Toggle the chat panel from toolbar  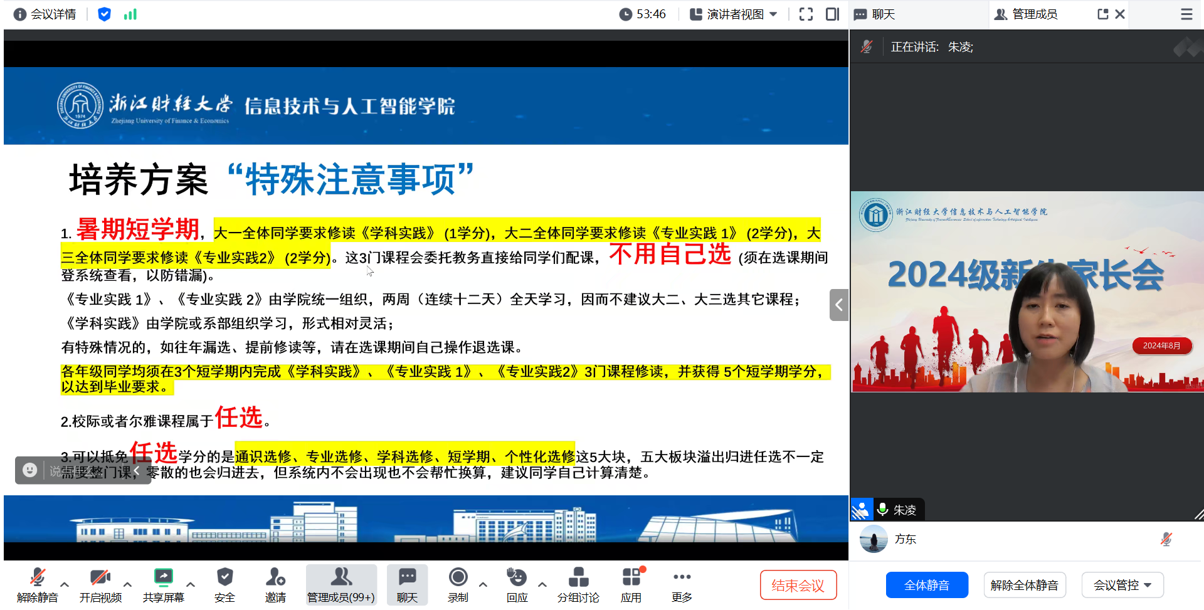click(x=407, y=584)
